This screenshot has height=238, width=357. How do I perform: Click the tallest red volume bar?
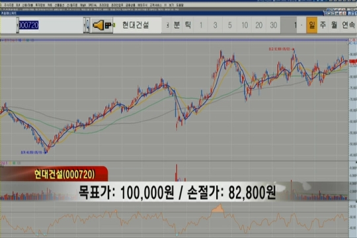pyautogui.click(x=177, y=173)
